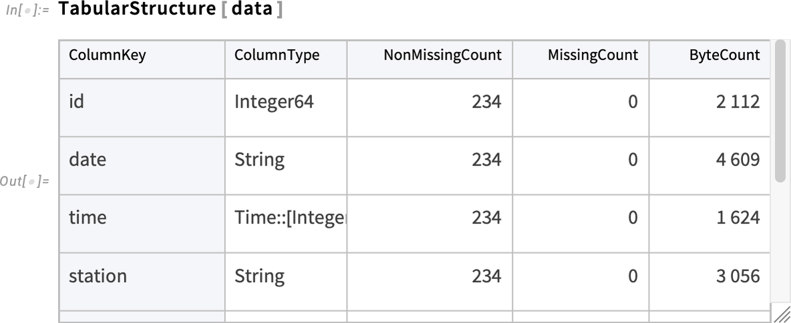The height and width of the screenshot is (323, 791).
Task: Click the resize grip icon at table corner
Action: tap(780, 314)
